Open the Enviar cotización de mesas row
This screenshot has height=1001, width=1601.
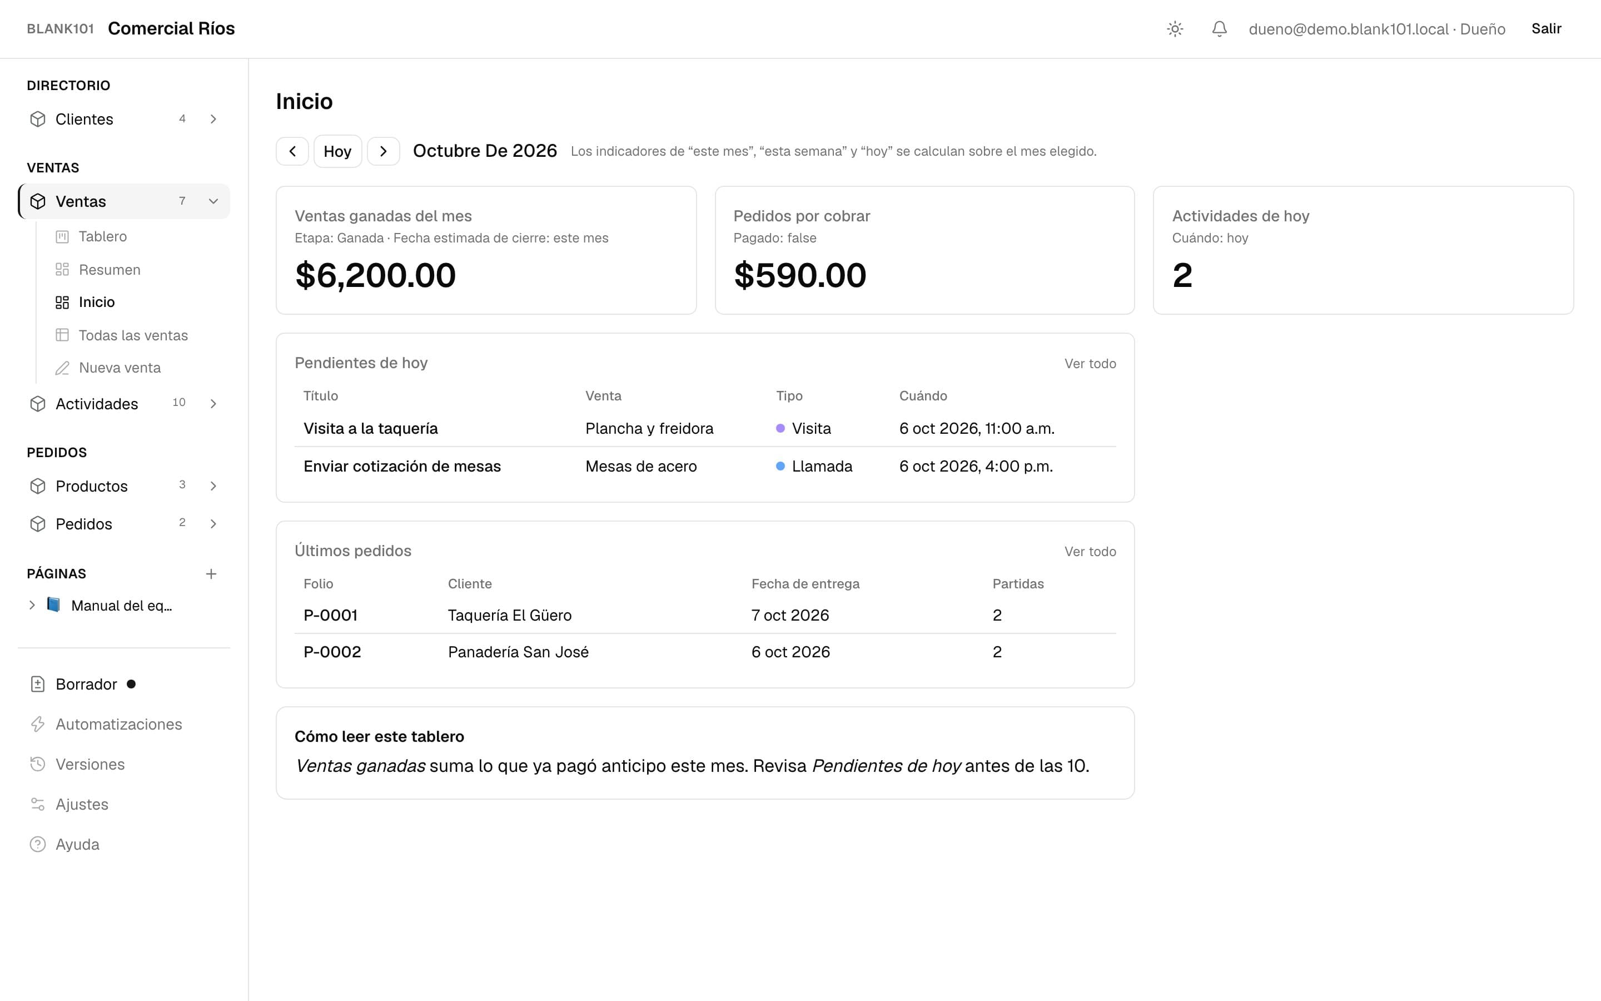(x=705, y=466)
